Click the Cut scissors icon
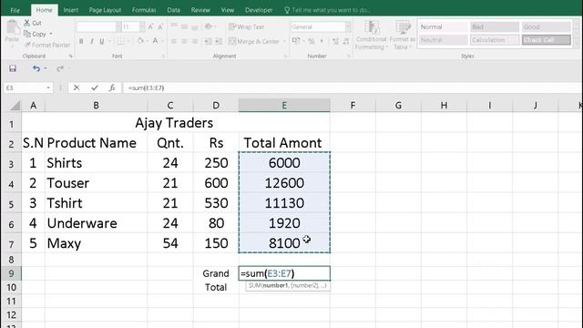 click(27, 23)
